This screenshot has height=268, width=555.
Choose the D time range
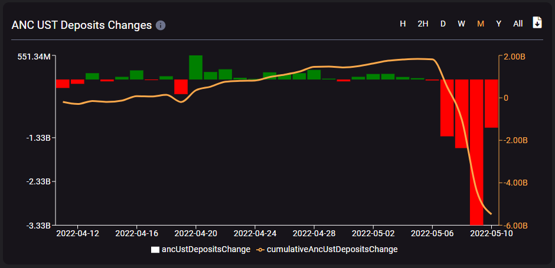pos(443,24)
